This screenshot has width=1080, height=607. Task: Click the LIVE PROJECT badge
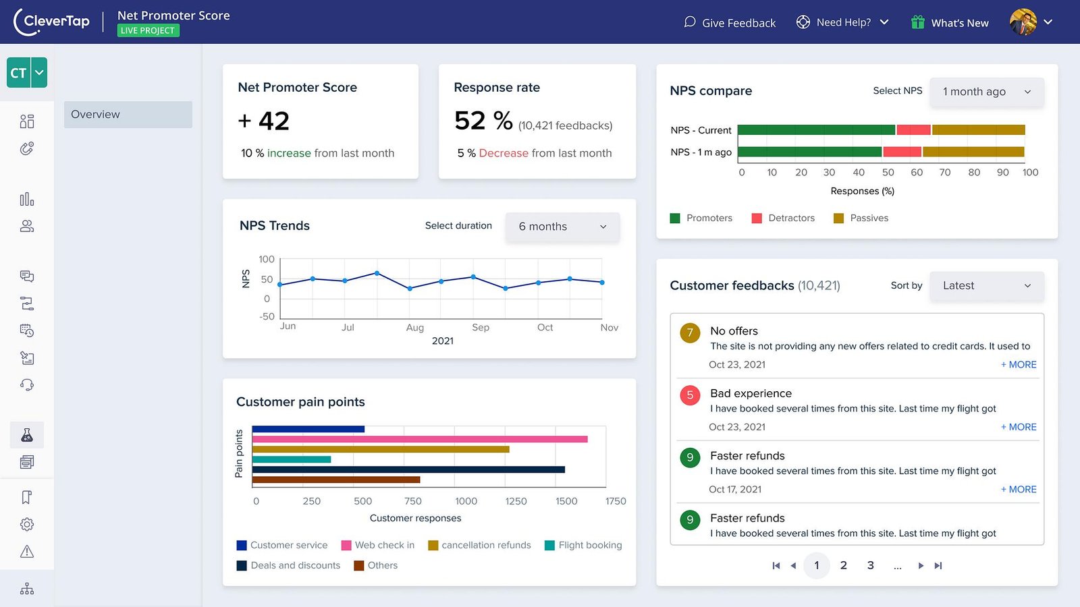(x=148, y=30)
